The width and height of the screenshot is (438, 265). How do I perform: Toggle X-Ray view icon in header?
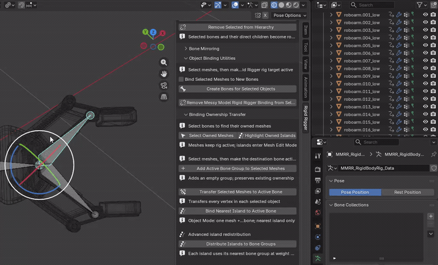(x=264, y=5)
